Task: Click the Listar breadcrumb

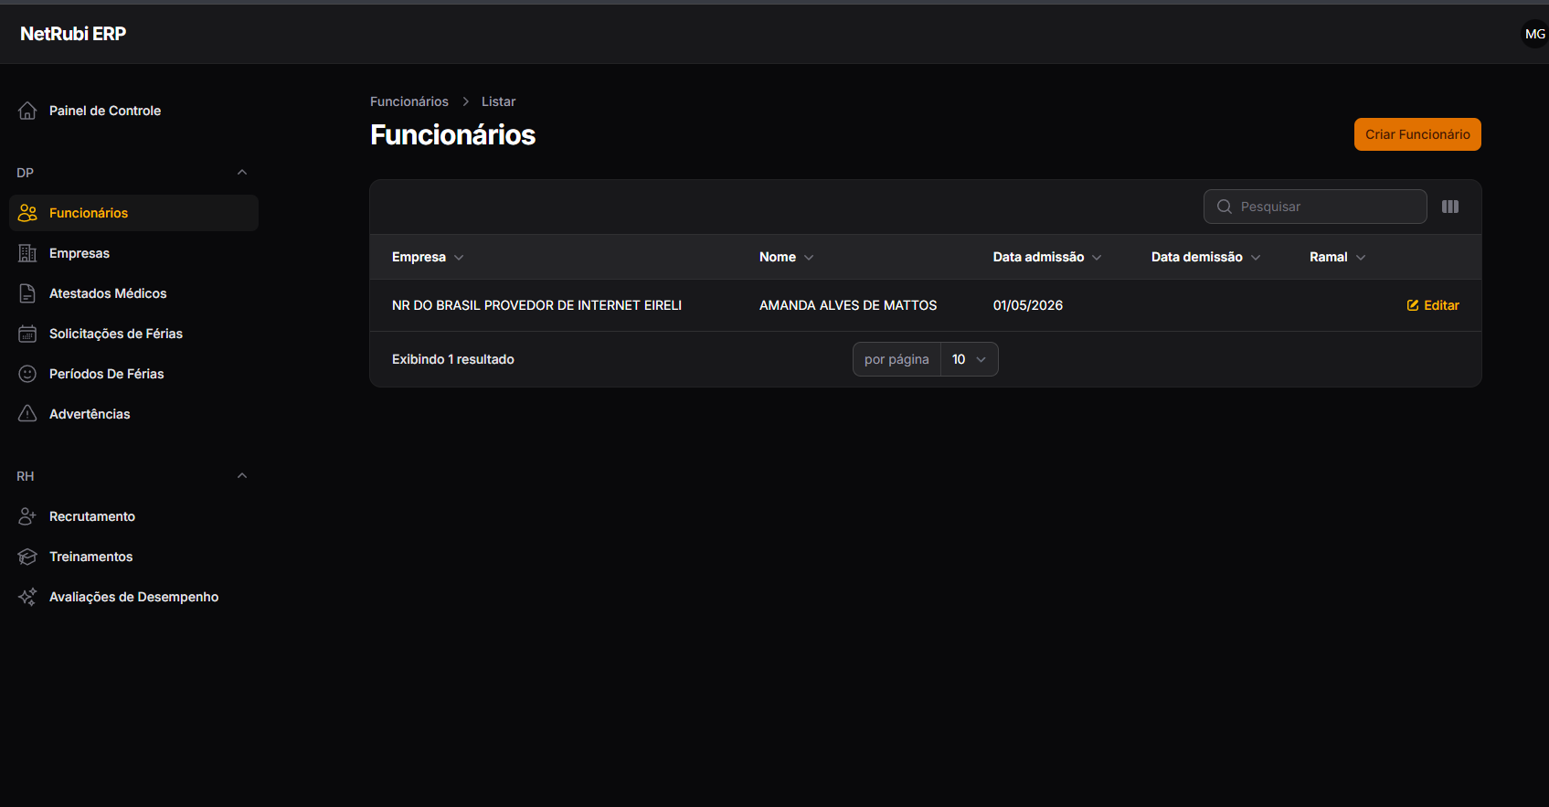Action: (x=499, y=101)
